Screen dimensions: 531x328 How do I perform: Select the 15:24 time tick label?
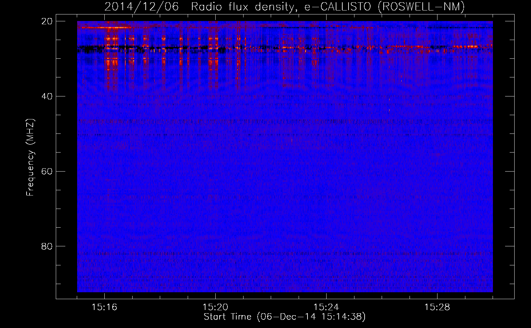point(326,307)
